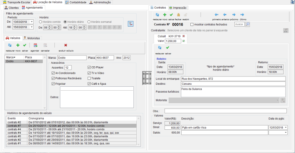Go to 'último' contract arrow icon
This screenshot has width=295, height=153.
(x=242, y=15)
